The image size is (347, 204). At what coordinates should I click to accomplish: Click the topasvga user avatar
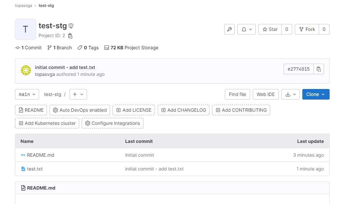click(26, 70)
